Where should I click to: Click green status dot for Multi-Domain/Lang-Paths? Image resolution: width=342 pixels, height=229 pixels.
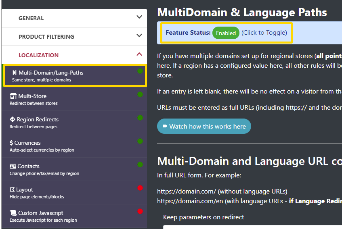[x=140, y=71]
